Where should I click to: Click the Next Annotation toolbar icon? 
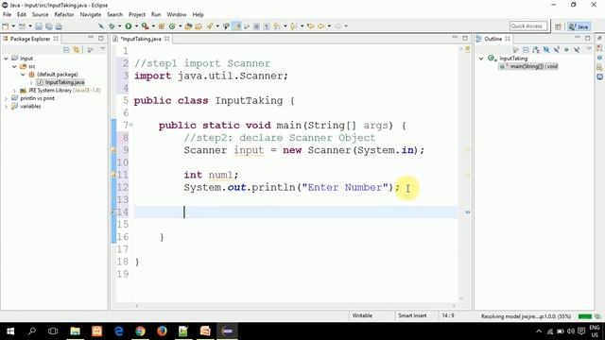(x=277, y=26)
